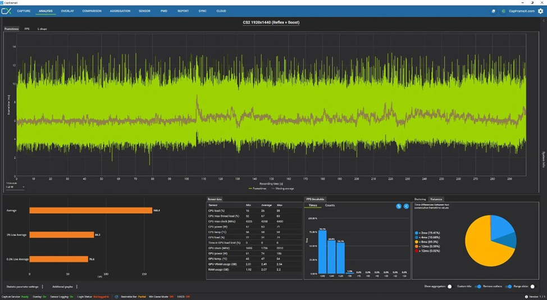
Task: Open the settings gear icon
Action: [540, 11]
